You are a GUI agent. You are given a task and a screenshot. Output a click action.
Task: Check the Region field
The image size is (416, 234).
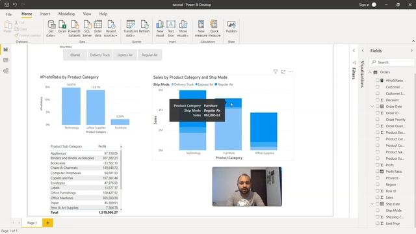[377, 185]
